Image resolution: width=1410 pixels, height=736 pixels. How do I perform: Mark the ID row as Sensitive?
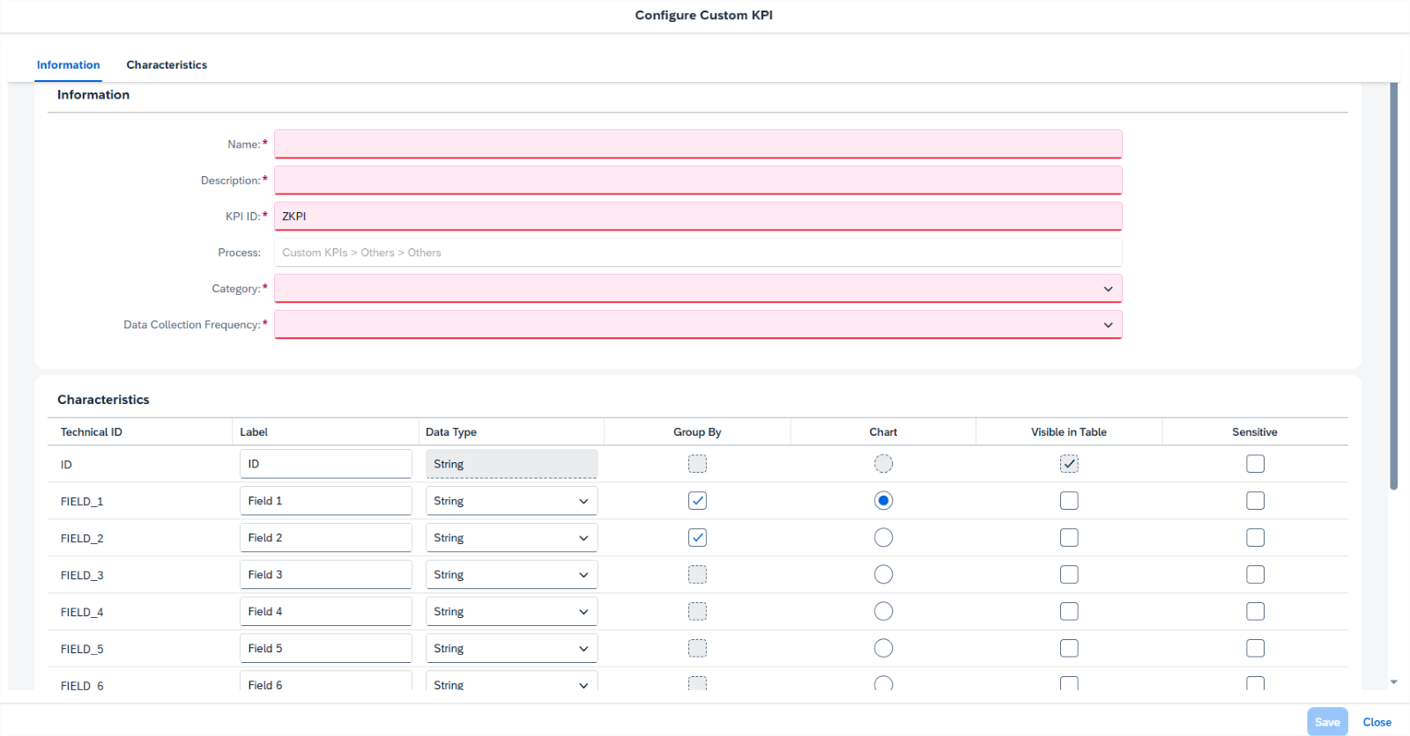coord(1255,464)
